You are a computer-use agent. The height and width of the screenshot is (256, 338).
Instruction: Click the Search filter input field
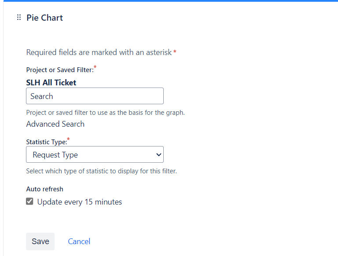pos(95,96)
